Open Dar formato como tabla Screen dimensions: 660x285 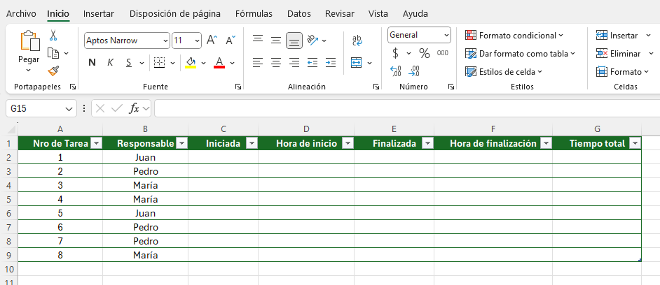pyautogui.click(x=520, y=53)
